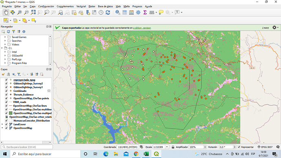Screen dimensions: 281x158
Task: Click the Coordenada input field
Action: point(127,147)
